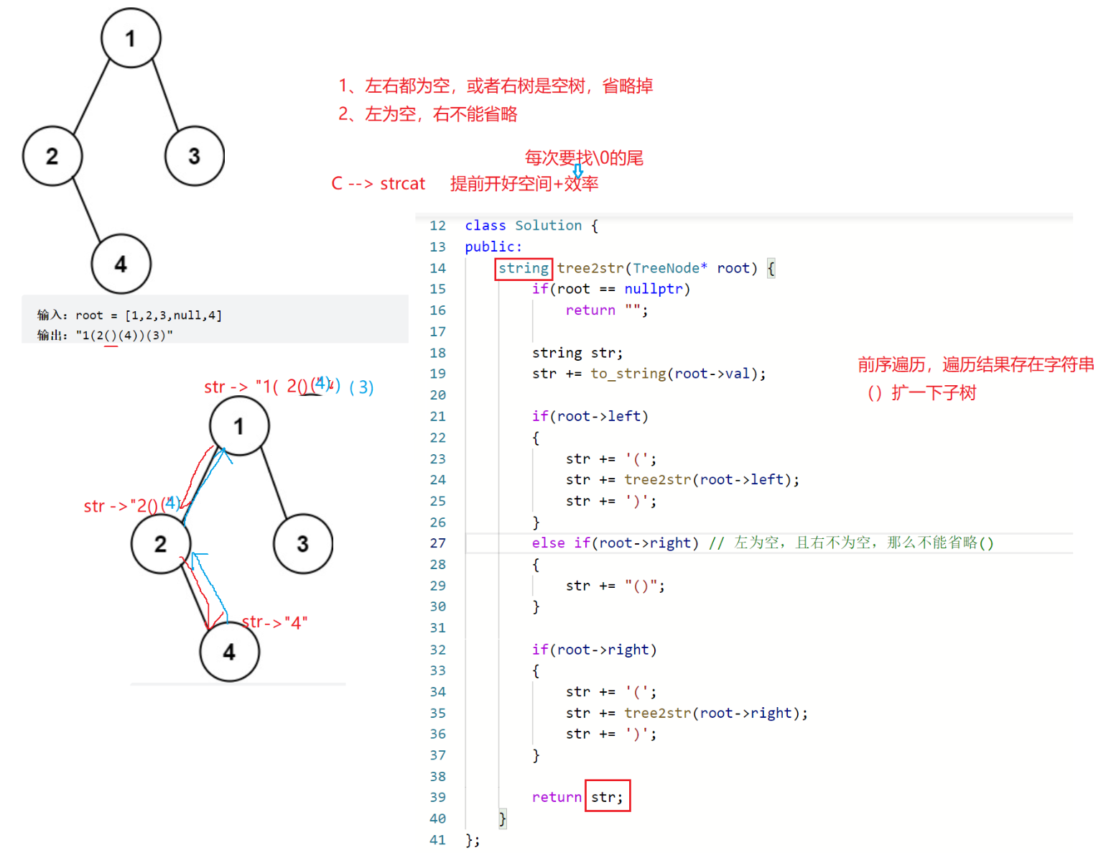1106x853 pixels.
Task: Click node 4 in the annotated lower tree
Action: [229, 652]
